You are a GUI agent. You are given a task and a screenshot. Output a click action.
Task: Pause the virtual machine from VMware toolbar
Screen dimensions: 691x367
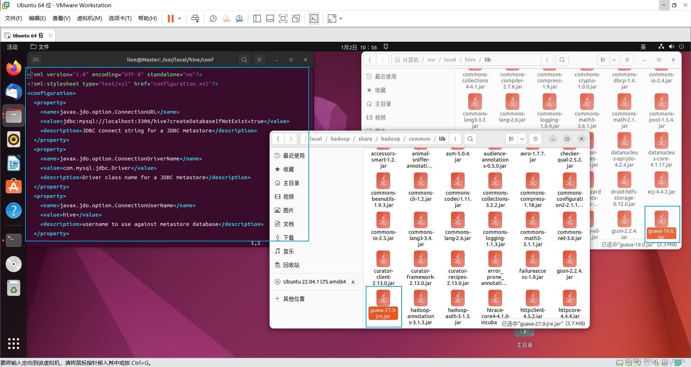pyautogui.click(x=171, y=18)
